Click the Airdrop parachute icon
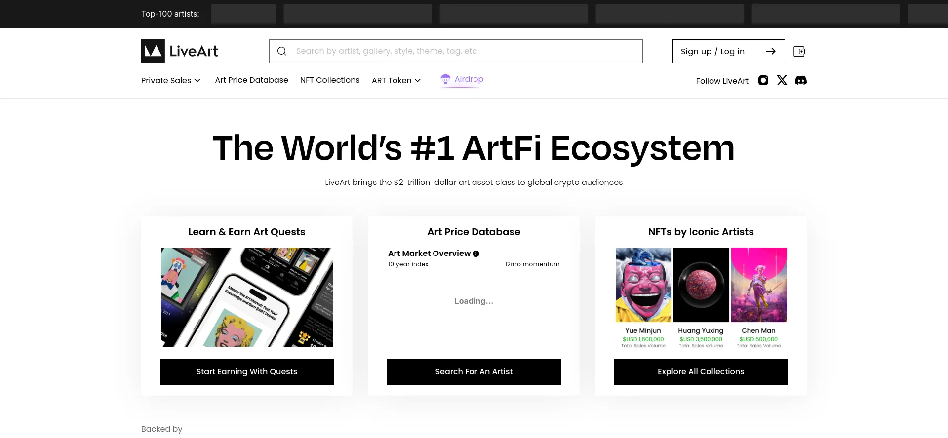Viewport: 948px width, 438px height. pyautogui.click(x=445, y=79)
